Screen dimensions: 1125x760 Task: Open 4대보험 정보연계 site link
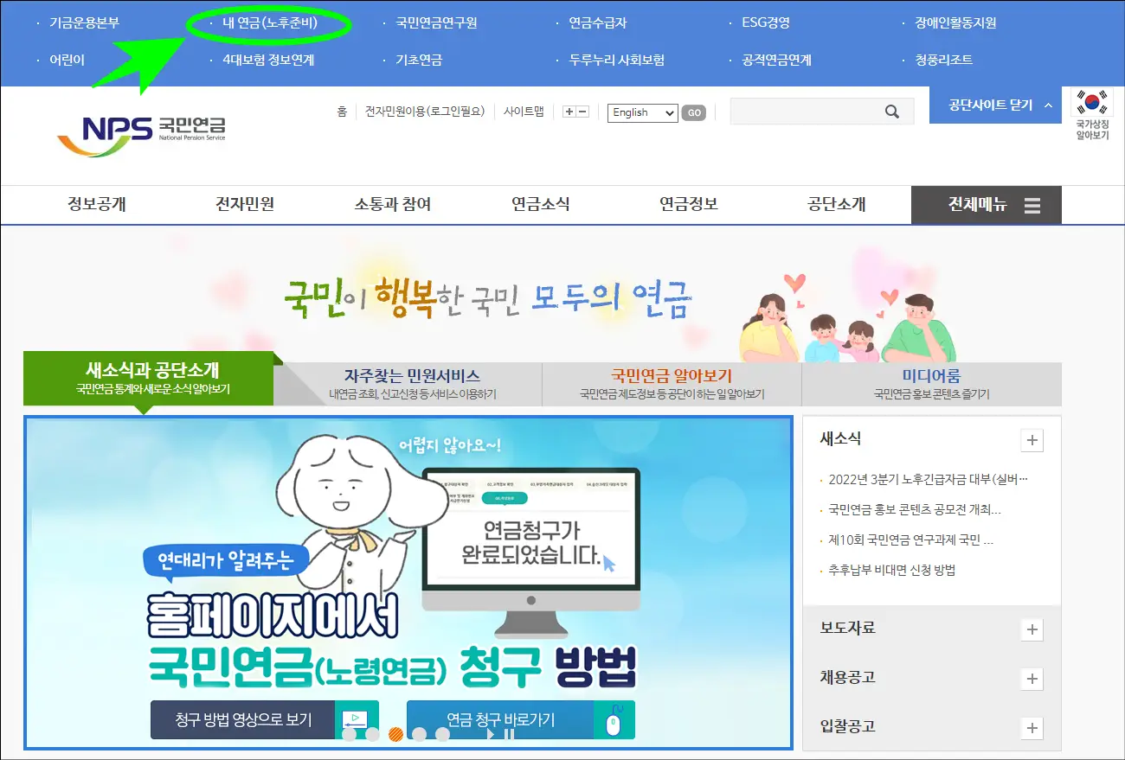268,60
